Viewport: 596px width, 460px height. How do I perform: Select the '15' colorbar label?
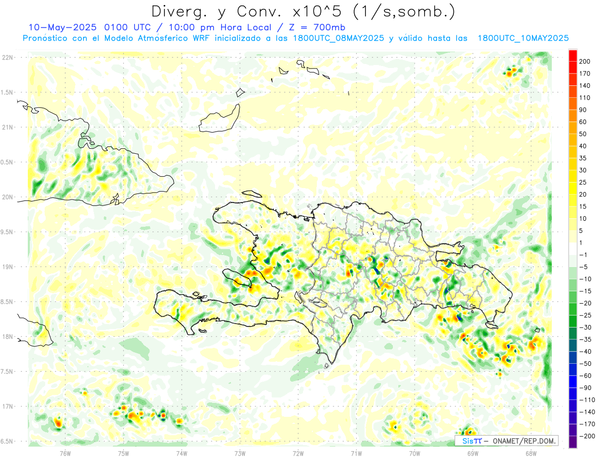pyautogui.click(x=584, y=206)
